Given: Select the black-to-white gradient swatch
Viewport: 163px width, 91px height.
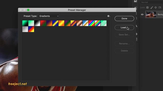Looking at the screenshot, I should tap(37, 23).
